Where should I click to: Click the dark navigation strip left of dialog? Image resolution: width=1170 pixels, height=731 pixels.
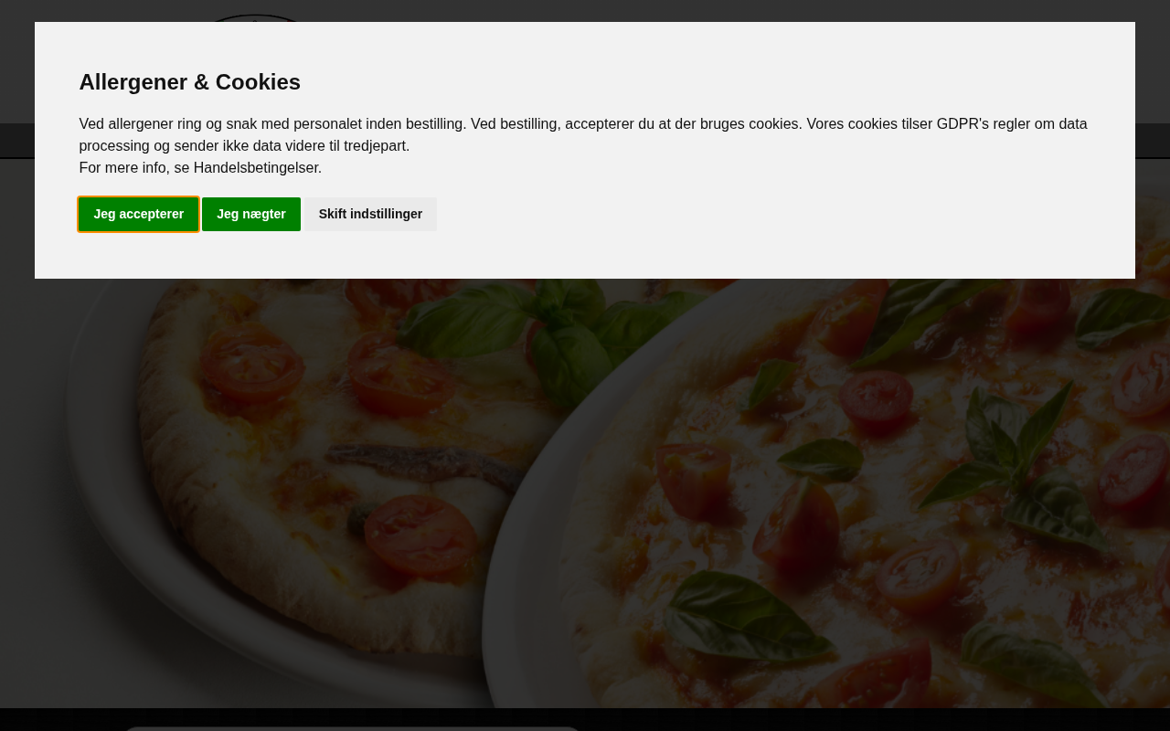[x=16, y=142]
